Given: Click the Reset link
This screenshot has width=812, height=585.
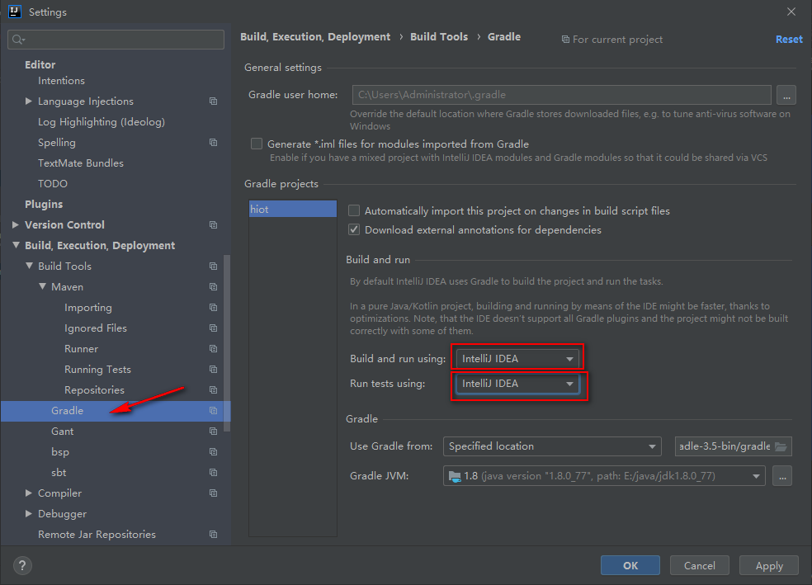Looking at the screenshot, I should click(789, 40).
